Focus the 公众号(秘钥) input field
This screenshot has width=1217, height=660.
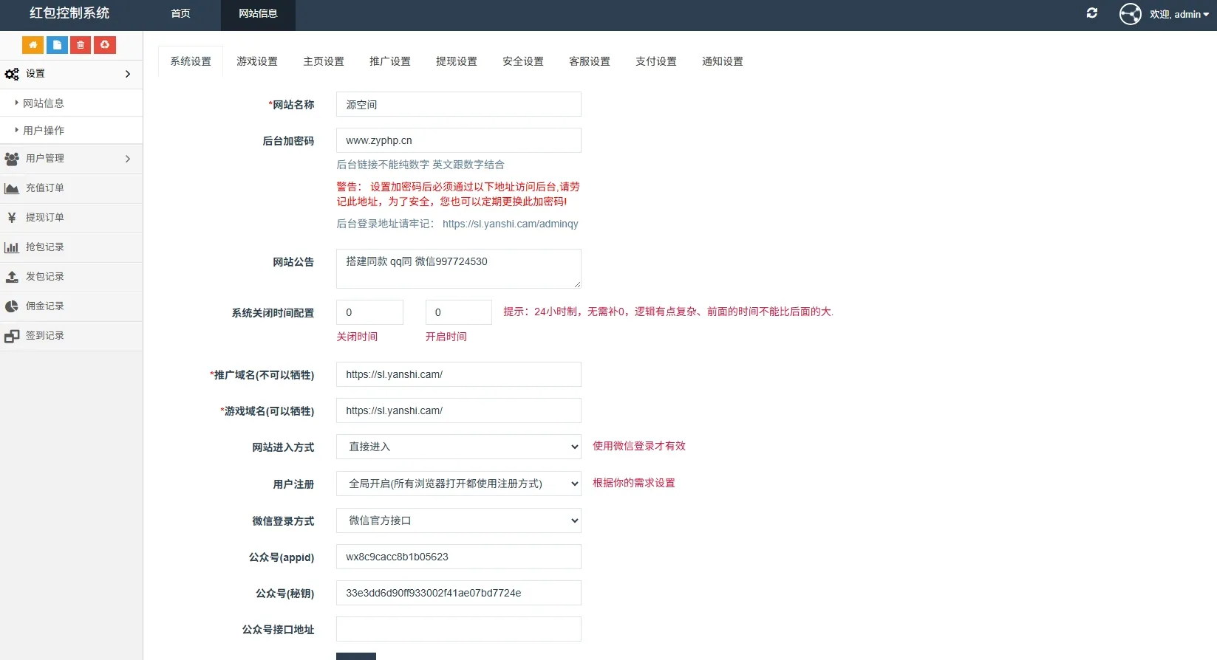459,593
